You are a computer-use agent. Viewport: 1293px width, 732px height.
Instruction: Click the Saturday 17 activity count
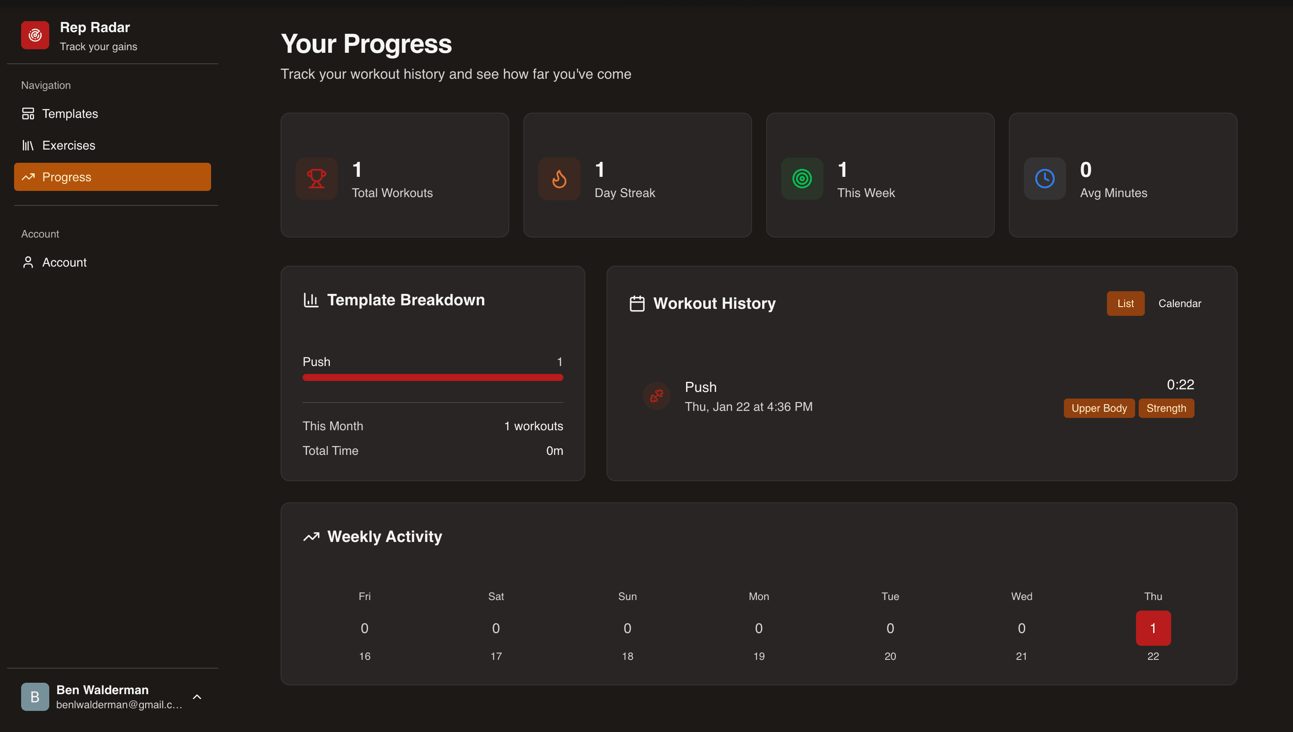496,628
